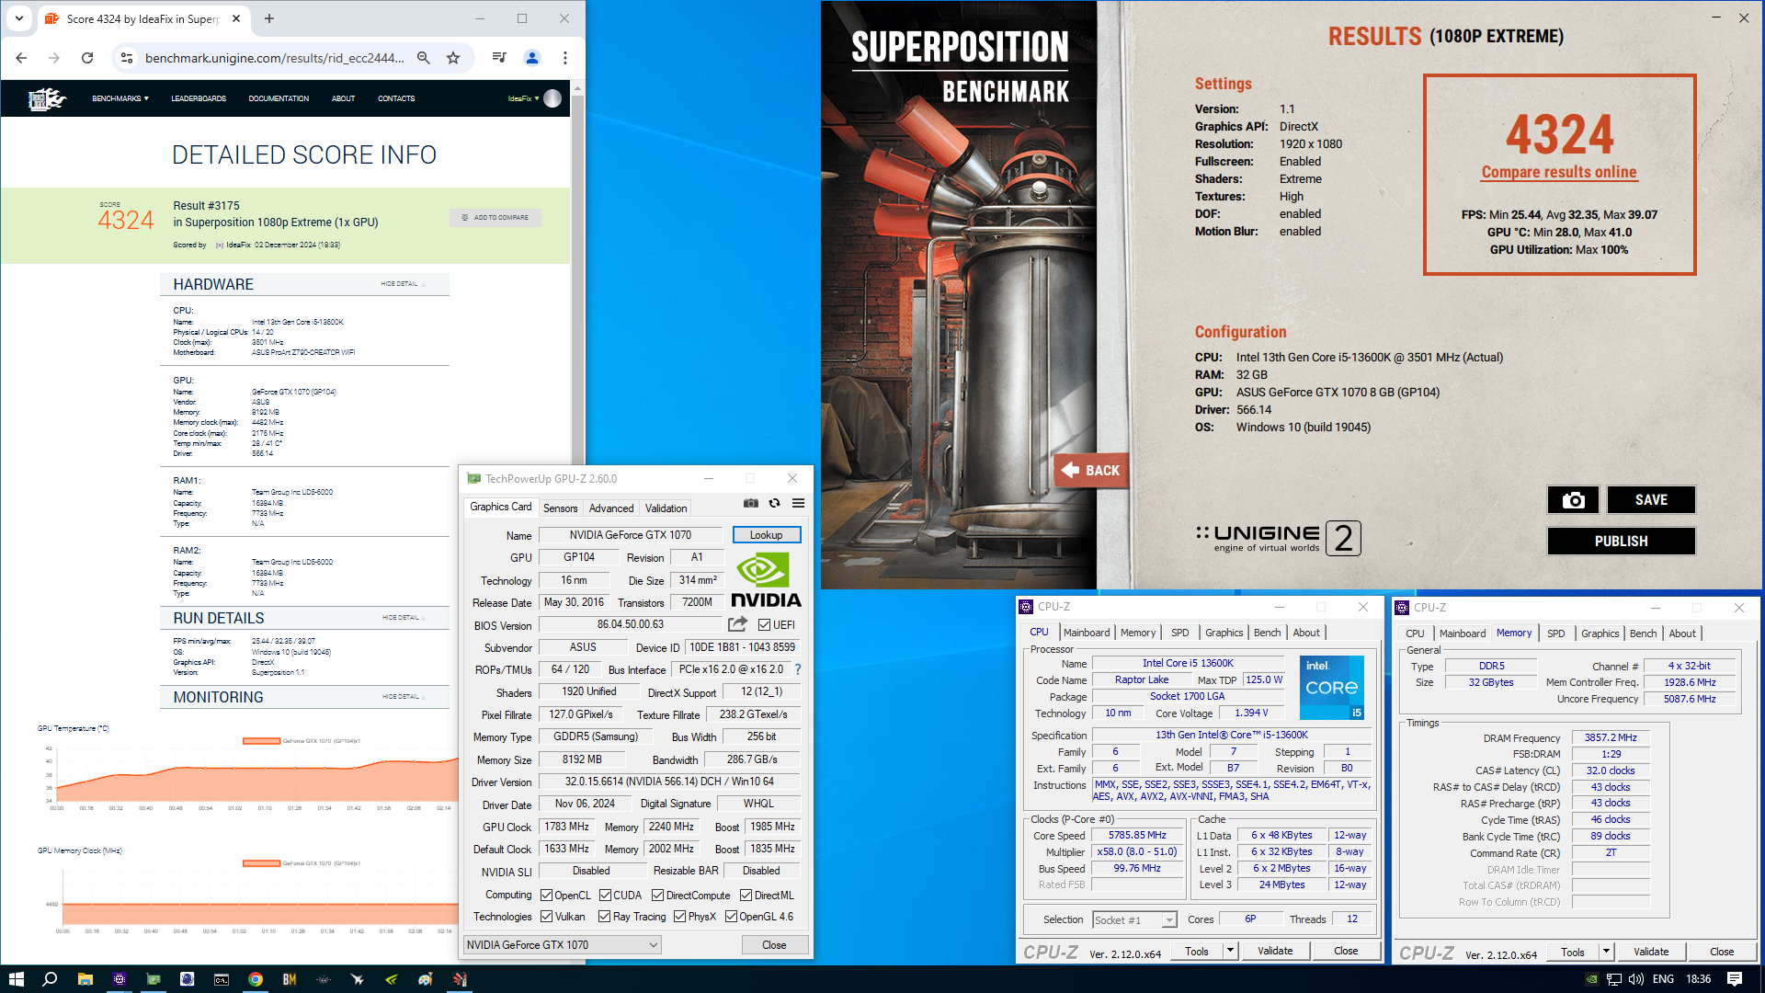Toggle the UEFI checkbox in GPU-Z

[764, 625]
